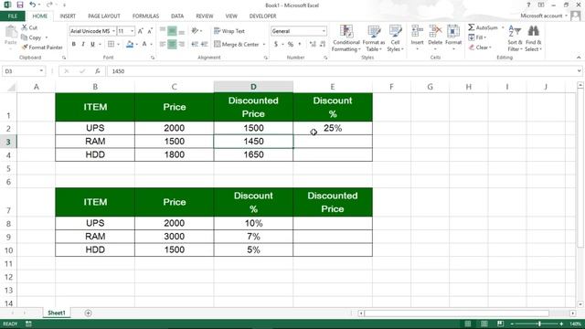The height and width of the screenshot is (329, 585).
Task: Open the font size dropdown
Action: (x=132, y=31)
